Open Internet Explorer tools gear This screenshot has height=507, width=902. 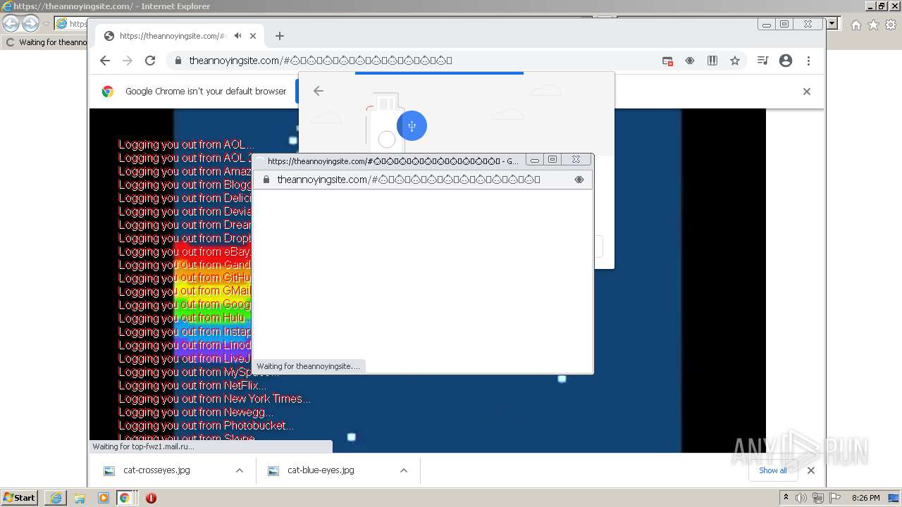[x=891, y=25]
